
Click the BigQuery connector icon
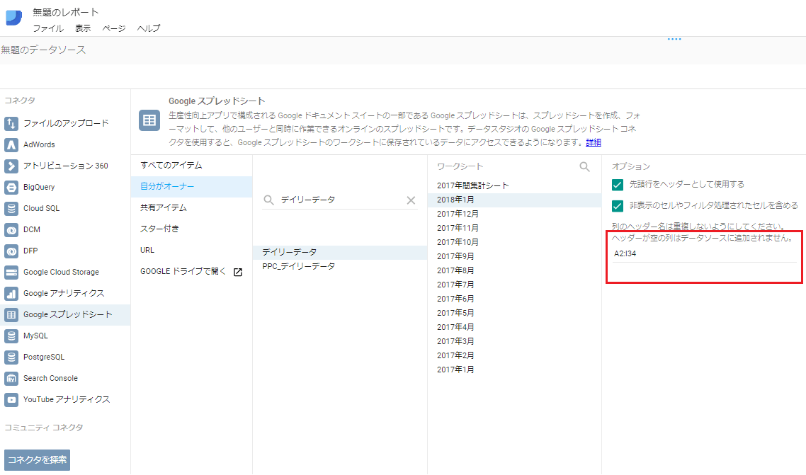tap(11, 187)
